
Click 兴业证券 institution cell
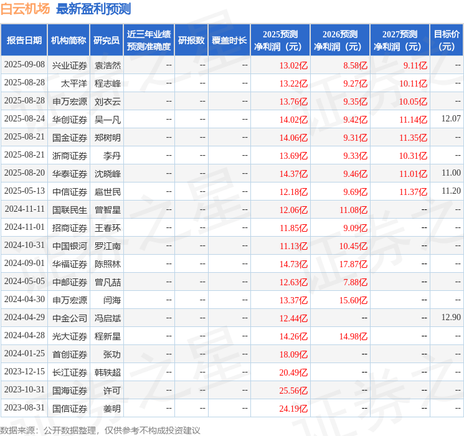(70, 65)
